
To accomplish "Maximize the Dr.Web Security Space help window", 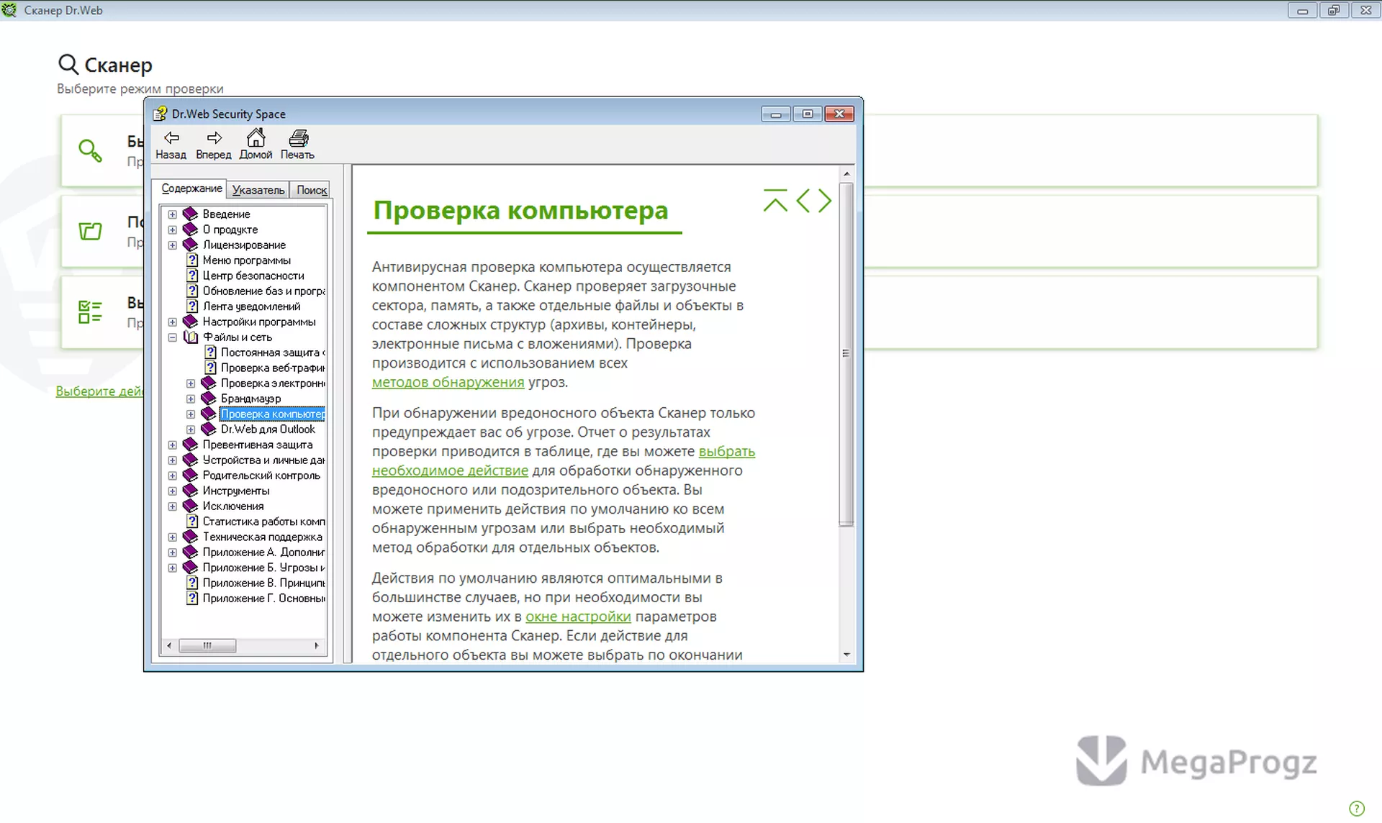I will coord(808,114).
